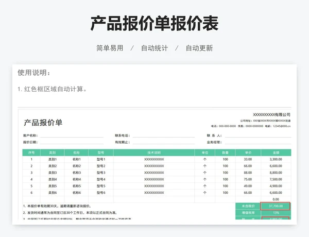Click the 公司地址 address line
Viewport: 309px width, 237px height.
coord(265,121)
